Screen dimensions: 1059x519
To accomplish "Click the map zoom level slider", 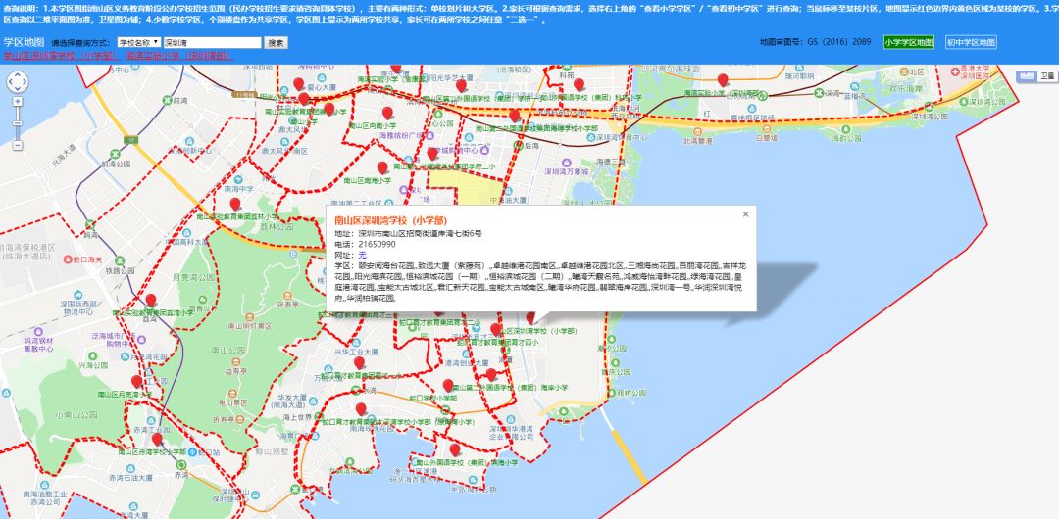I will [18, 124].
